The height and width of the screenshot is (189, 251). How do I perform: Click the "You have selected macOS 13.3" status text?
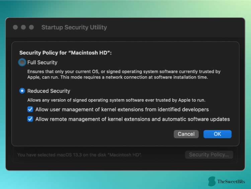(x=79, y=155)
